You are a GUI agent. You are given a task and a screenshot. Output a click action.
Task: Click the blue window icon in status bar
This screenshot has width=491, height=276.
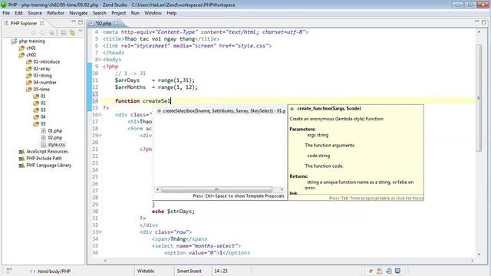click(397, 271)
